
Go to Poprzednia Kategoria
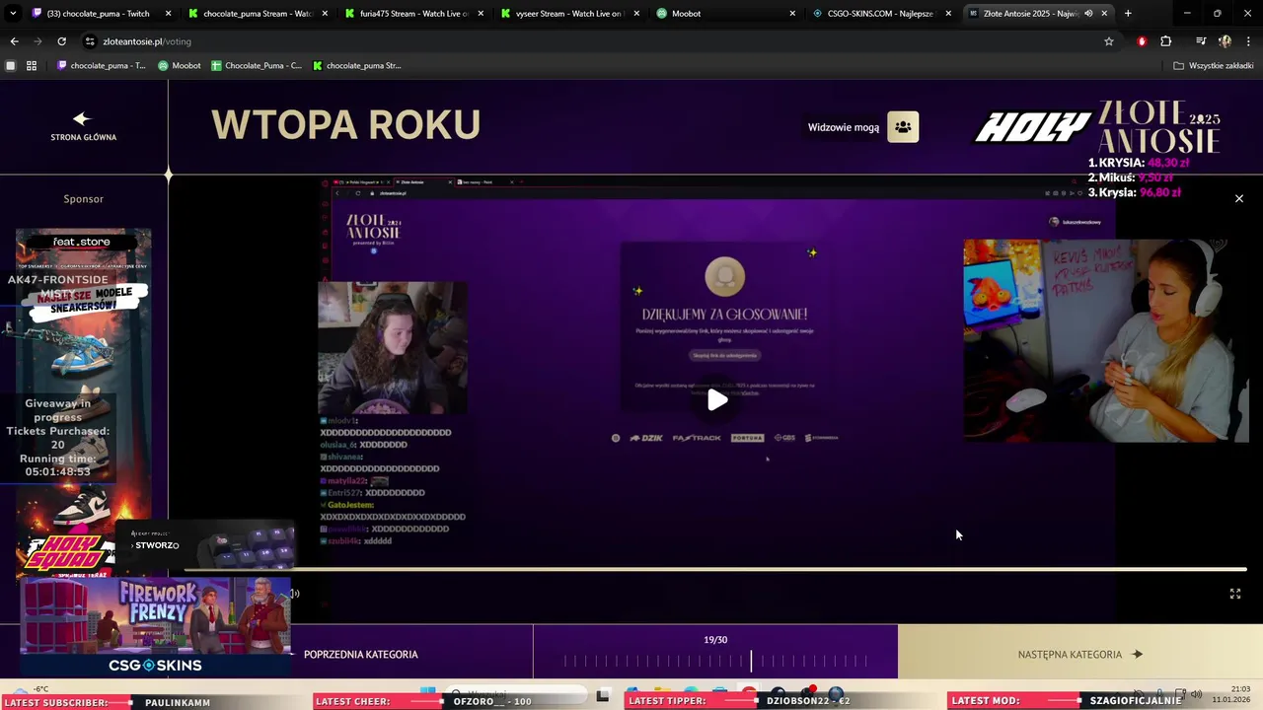[x=360, y=654]
